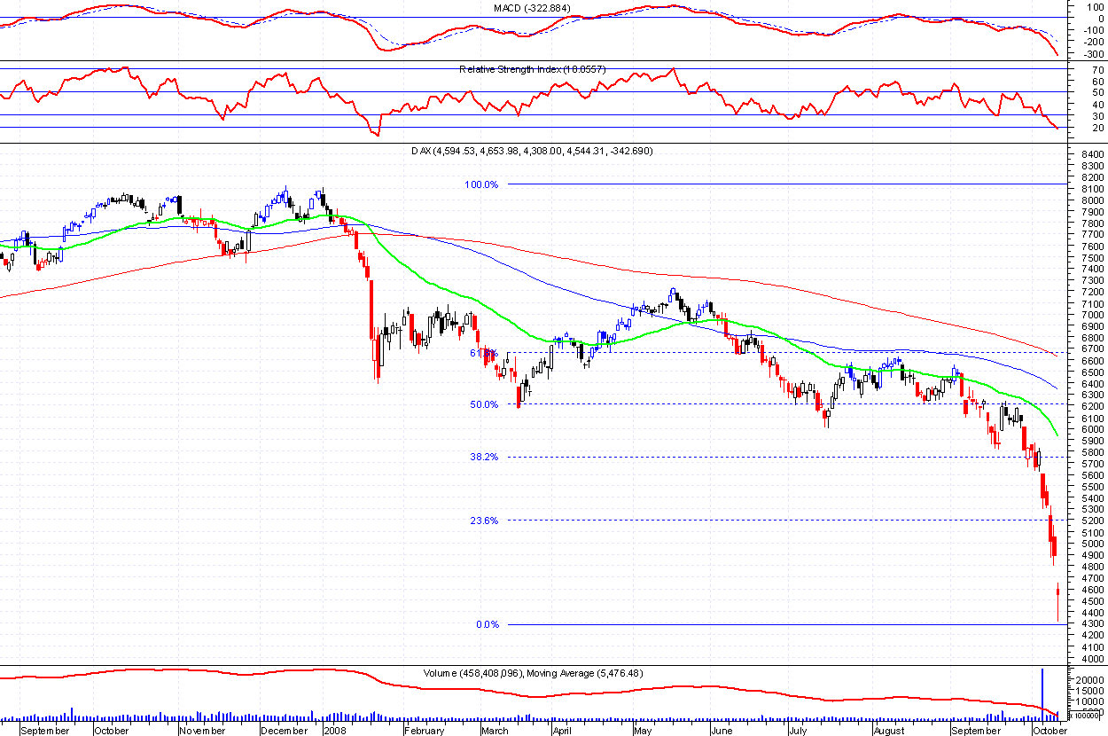Click the DAX price data header text
Image resolution: width=1108 pixels, height=736 pixels.
pyautogui.click(x=532, y=152)
